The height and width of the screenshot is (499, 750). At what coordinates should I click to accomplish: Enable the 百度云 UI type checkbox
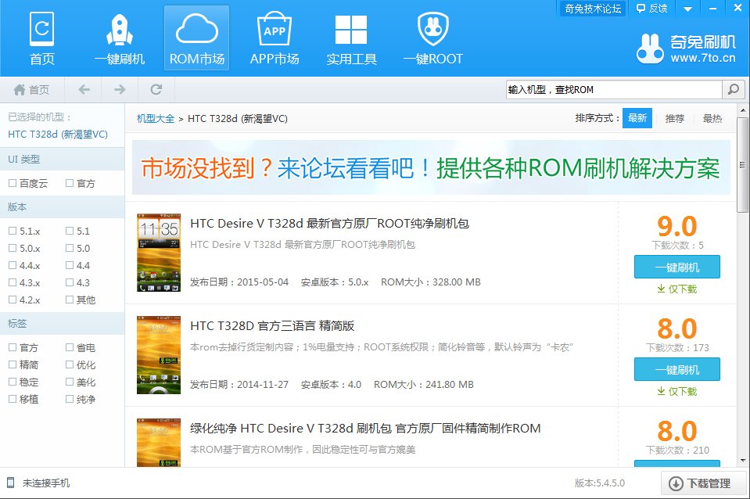click(x=13, y=184)
